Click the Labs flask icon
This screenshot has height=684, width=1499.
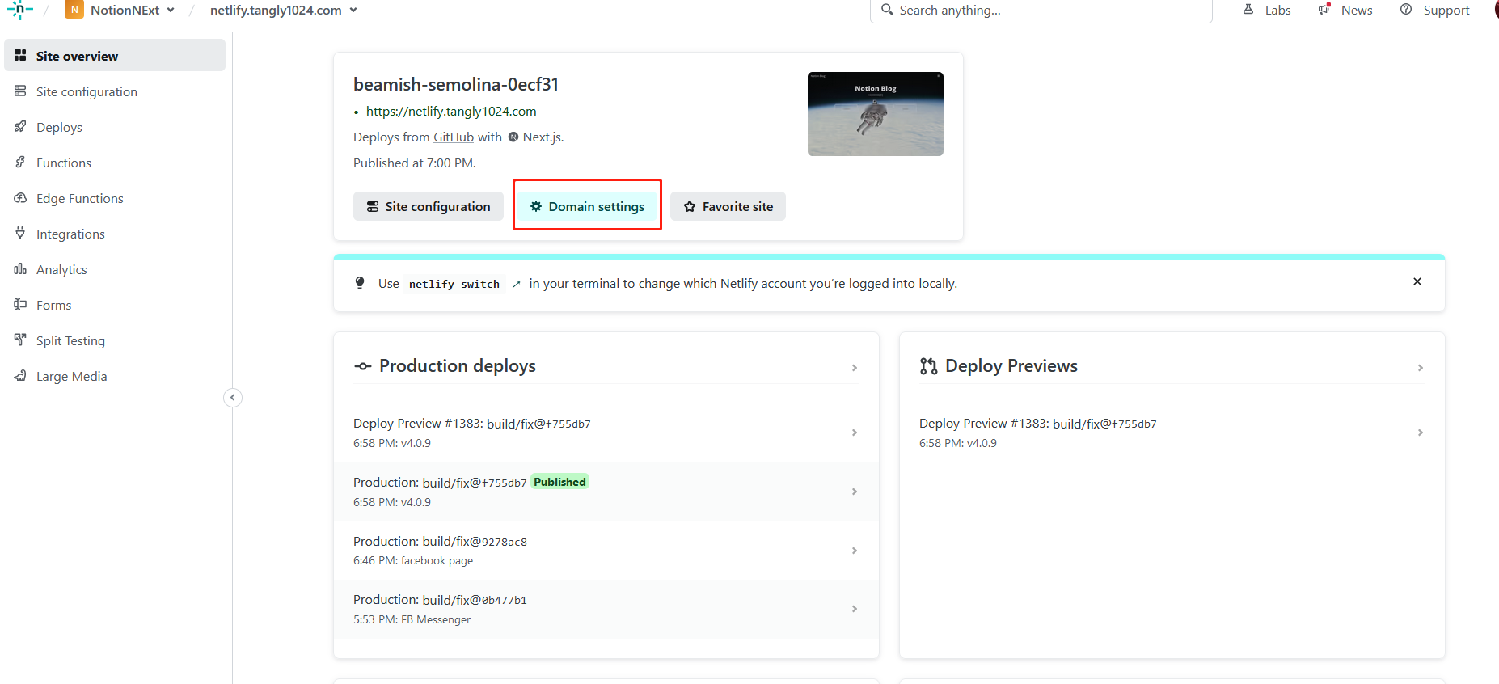click(x=1248, y=9)
